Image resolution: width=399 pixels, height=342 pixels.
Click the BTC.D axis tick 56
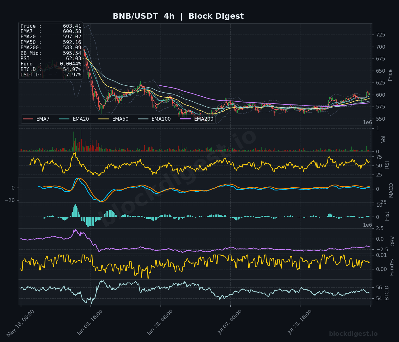click(x=379, y=288)
